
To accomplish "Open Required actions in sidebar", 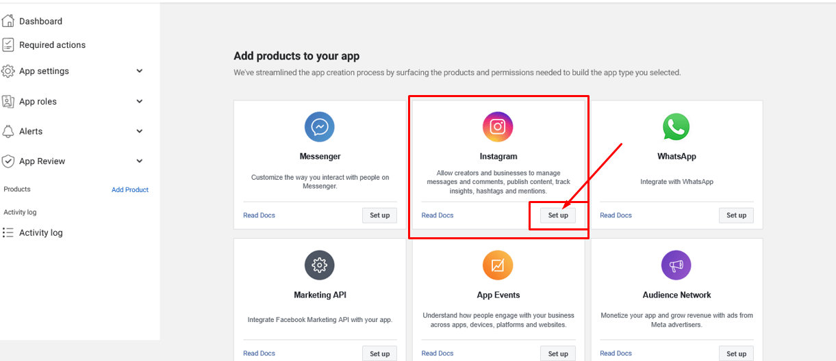I will (52, 45).
